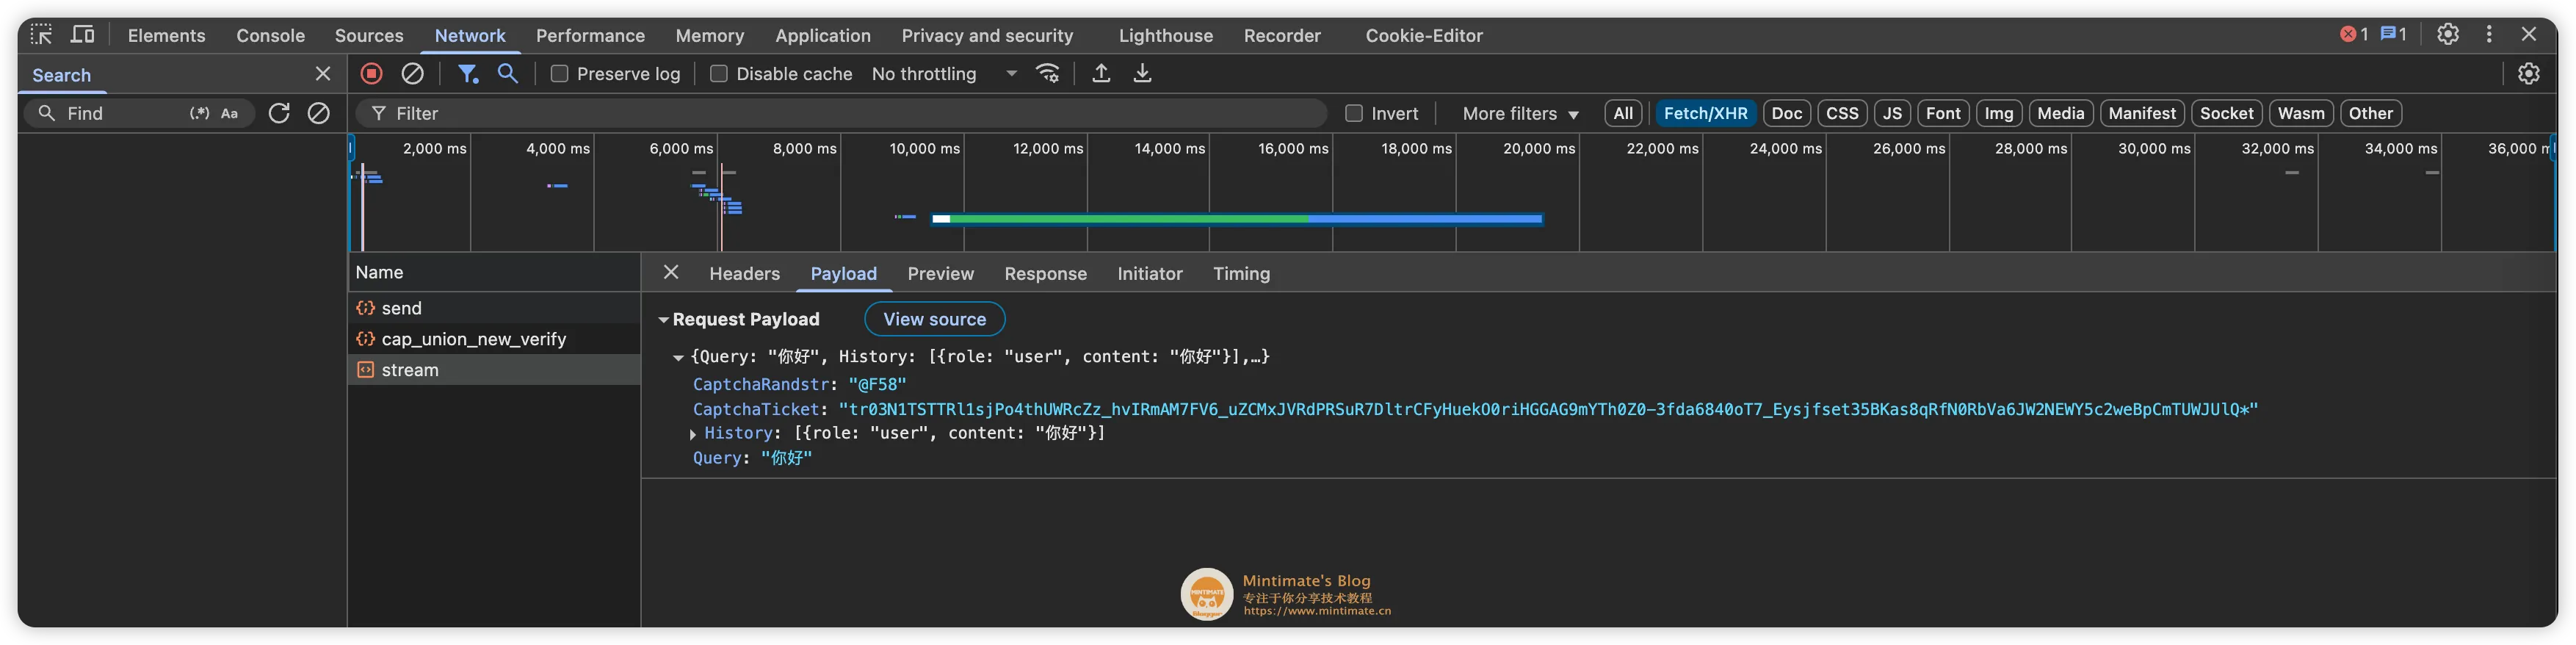Click the blue issues count badge
Screen dimensions: 2576x645
2393,34
